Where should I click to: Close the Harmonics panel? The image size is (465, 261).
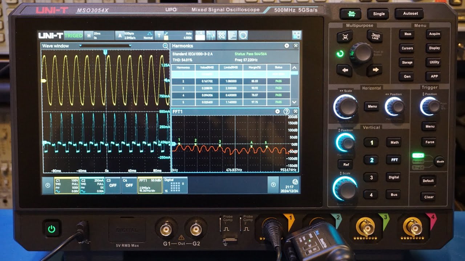point(296,46)
